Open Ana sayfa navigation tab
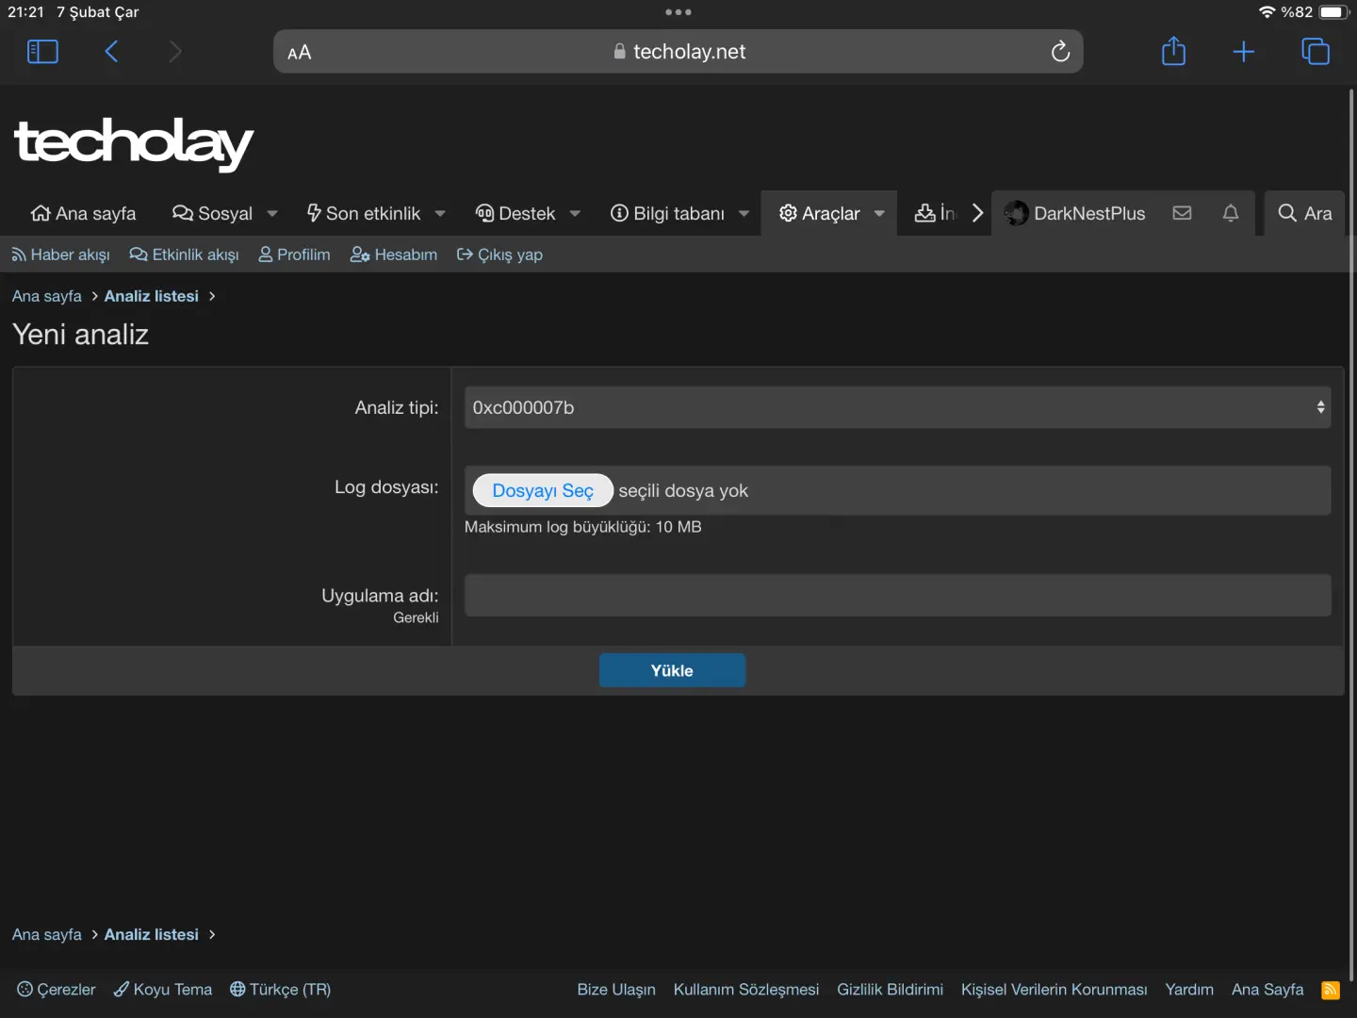This screenshot has width=1357, height=1018. (x=83, y=213)
